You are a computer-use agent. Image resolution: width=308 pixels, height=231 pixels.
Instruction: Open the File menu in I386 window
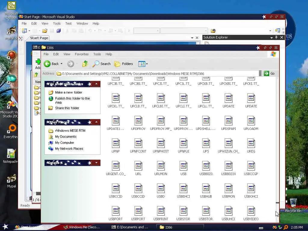(46, 54)
